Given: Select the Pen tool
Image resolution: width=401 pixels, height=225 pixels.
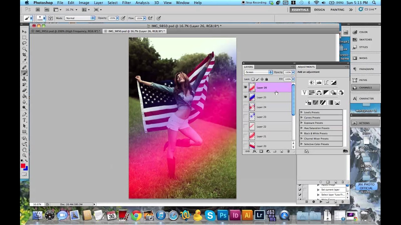Looking at the screenshot, I should tap(24, 114).
